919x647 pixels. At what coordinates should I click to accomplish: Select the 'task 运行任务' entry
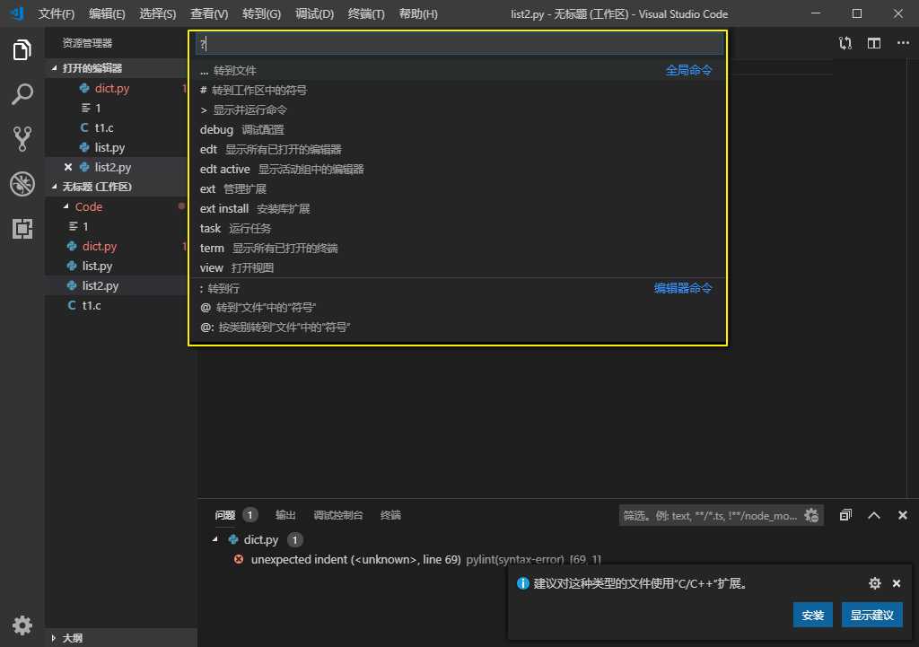[458, 228]
